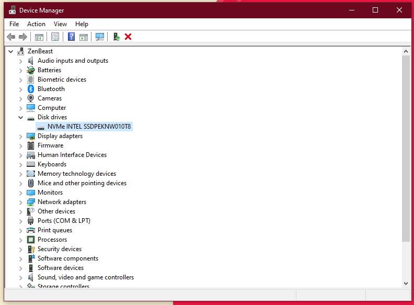Click the Help question-mark toolbar icon
Viewport: 414px width, 305px height.
71,37
